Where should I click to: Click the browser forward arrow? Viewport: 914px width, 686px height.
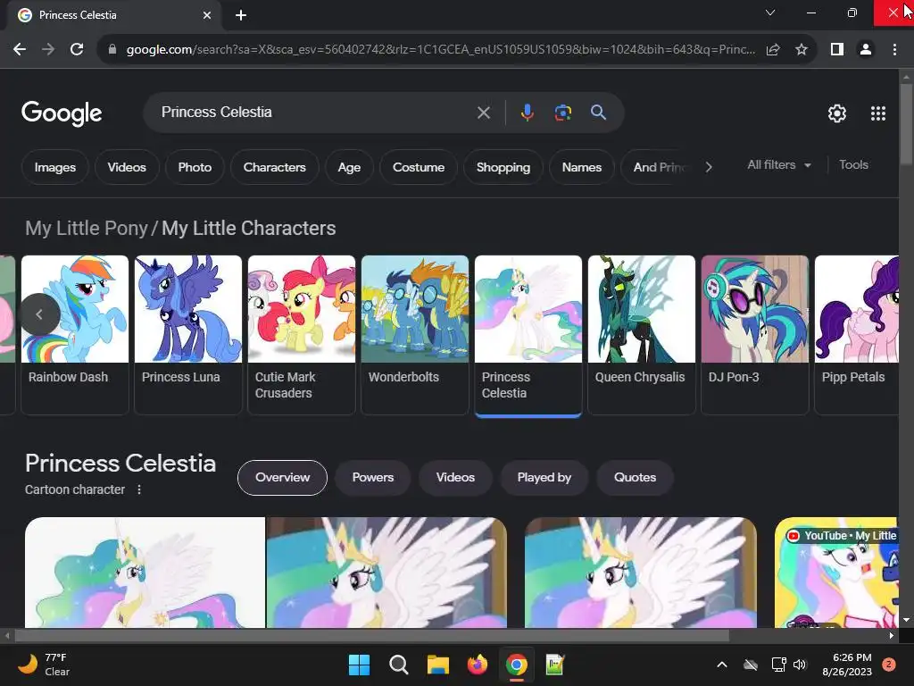click(48, 50)
